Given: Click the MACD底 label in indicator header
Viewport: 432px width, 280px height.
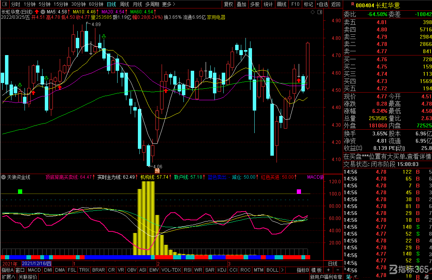Looking at the screenshot, I should click(x=315, y=177).
